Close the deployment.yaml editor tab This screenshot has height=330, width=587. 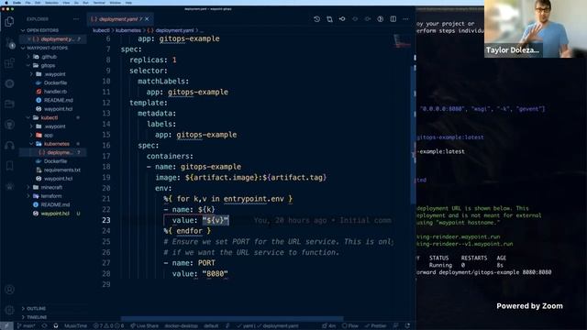pos(147,19)
